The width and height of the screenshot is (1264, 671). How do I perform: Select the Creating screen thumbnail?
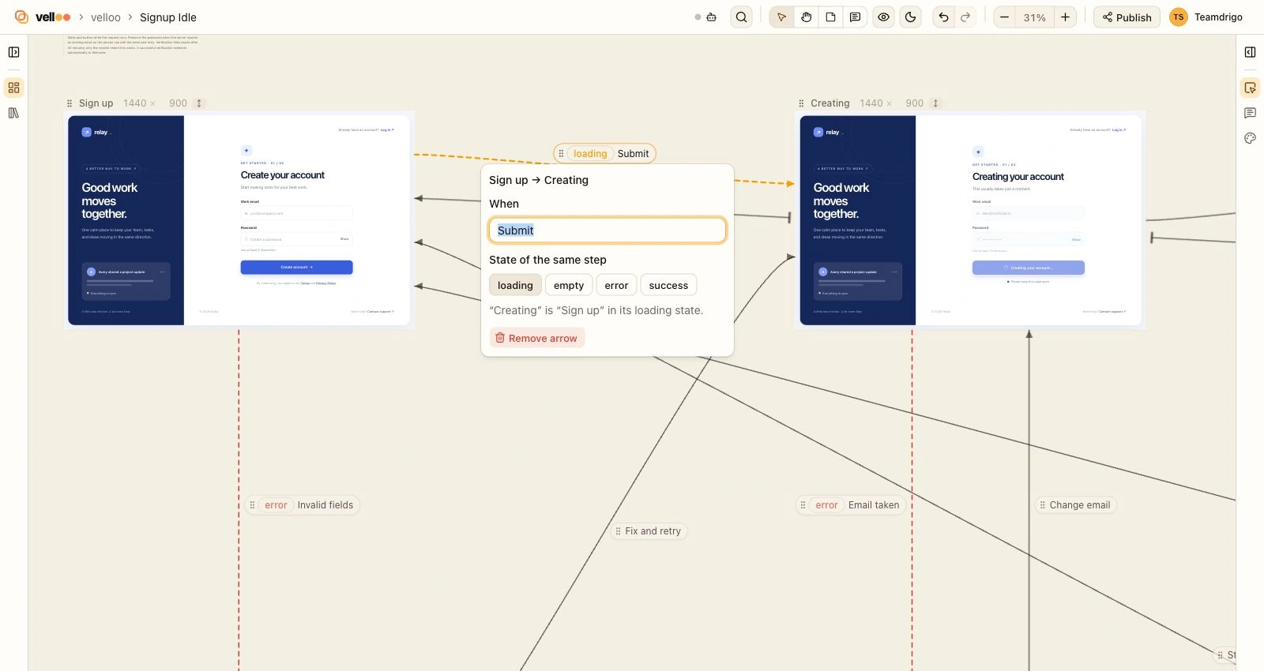[971, 220]
